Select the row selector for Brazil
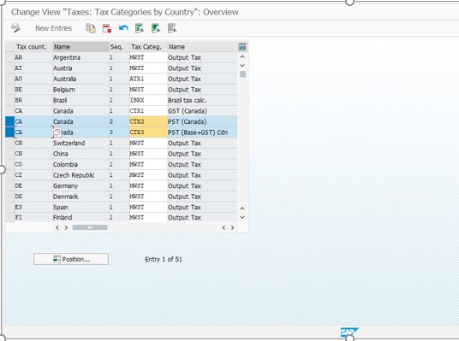459x341 pixels. [x=10, y=100]
